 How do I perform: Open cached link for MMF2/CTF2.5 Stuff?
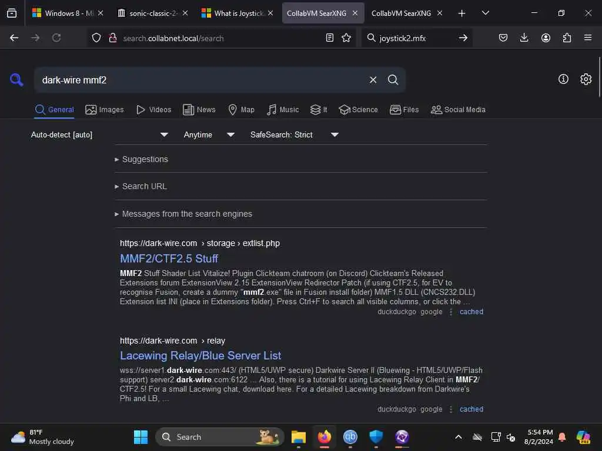pyautogui.click(x=471, y=312)
